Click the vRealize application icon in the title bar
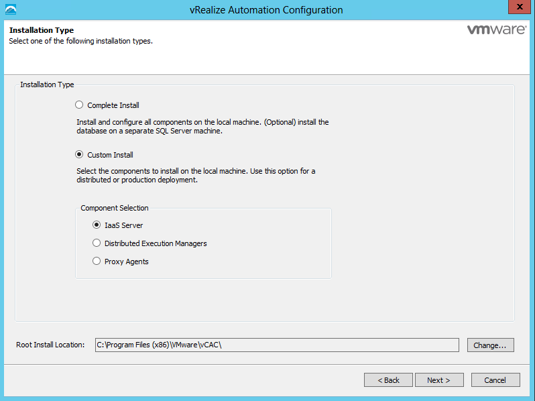Screen dimensions: 535x401 (11, 9)
